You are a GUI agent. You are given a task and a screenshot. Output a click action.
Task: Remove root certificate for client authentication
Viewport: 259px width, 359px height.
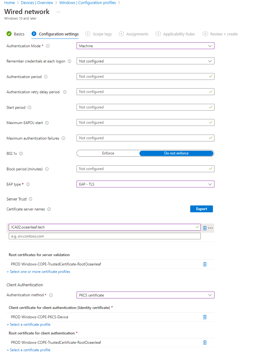click(205, 343)
